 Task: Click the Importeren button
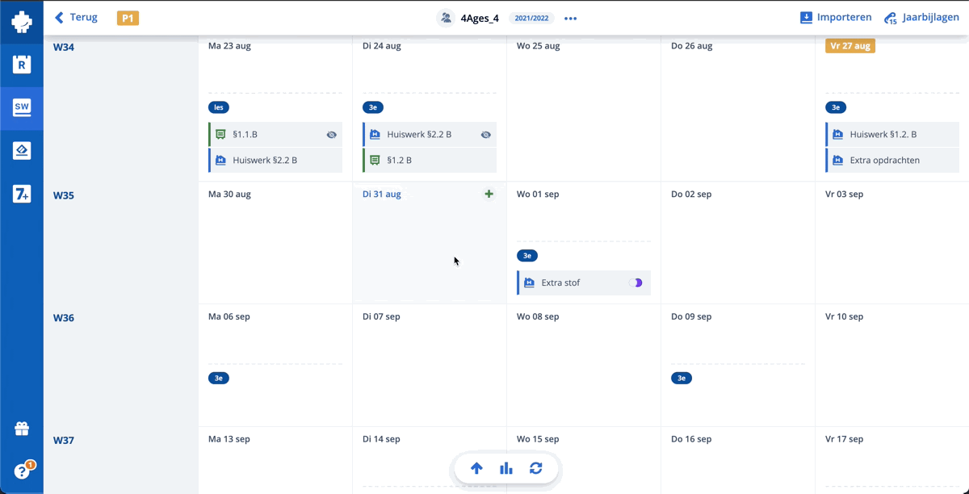point(836,17)
